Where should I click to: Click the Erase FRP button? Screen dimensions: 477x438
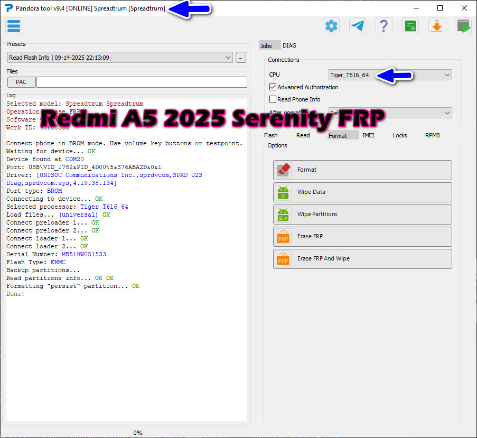[x=362, y=237]
